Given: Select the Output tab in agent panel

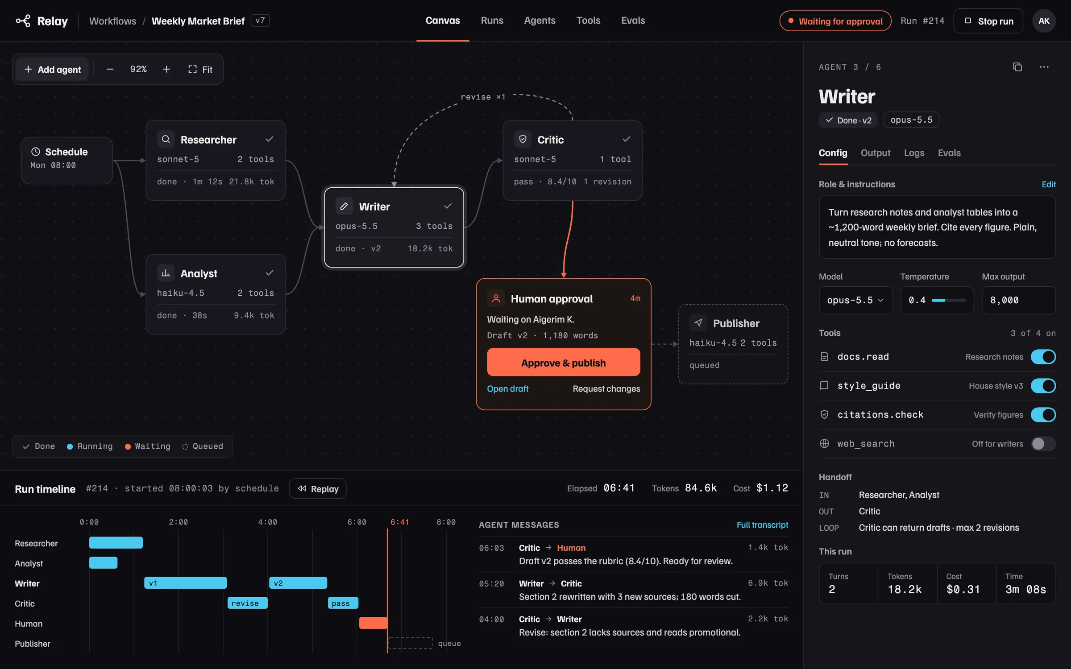Looking at the screenshot, I should 875,153.
